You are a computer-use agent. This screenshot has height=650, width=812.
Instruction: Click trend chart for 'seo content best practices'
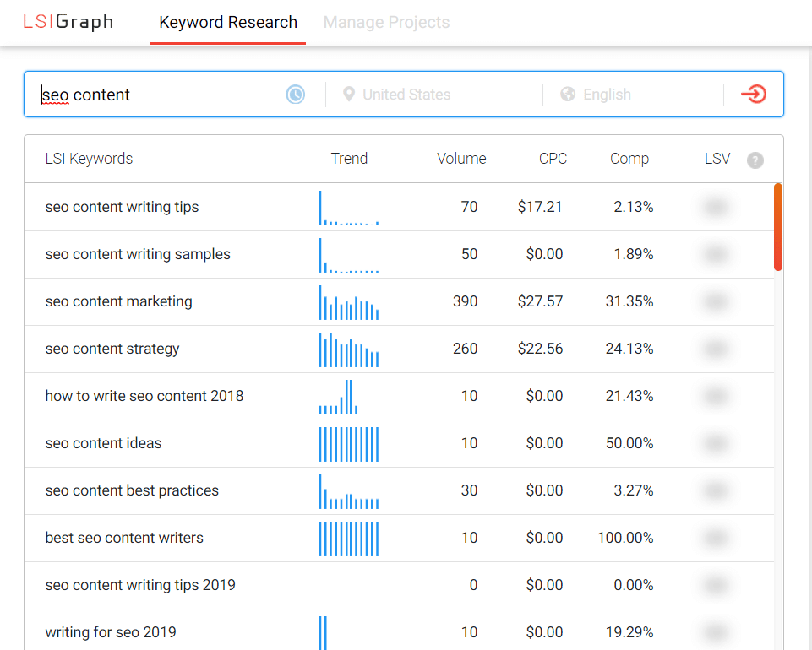click(348, 491)
